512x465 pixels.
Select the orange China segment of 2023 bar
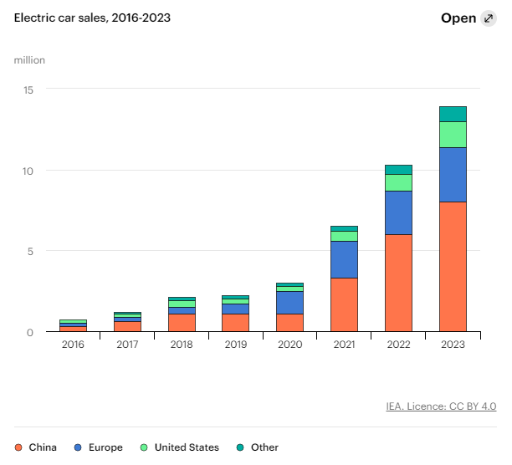click(453, 266)
